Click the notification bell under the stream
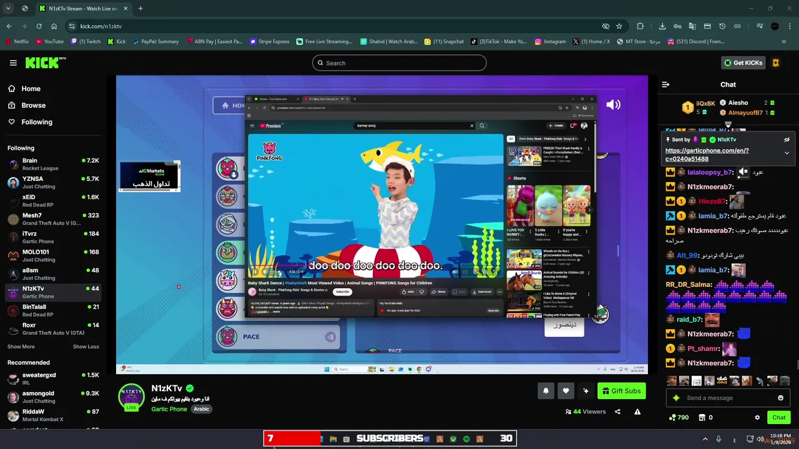799x449 pixels. point(546,391)
